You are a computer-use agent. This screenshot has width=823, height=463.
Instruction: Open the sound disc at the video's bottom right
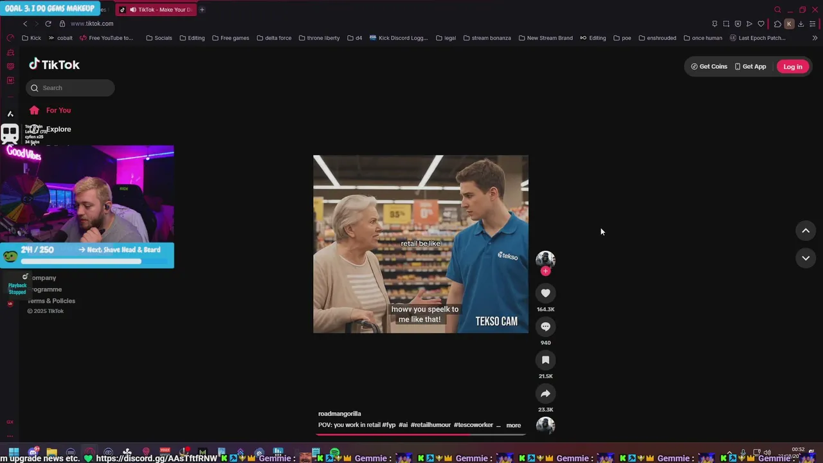coord(545,425)
